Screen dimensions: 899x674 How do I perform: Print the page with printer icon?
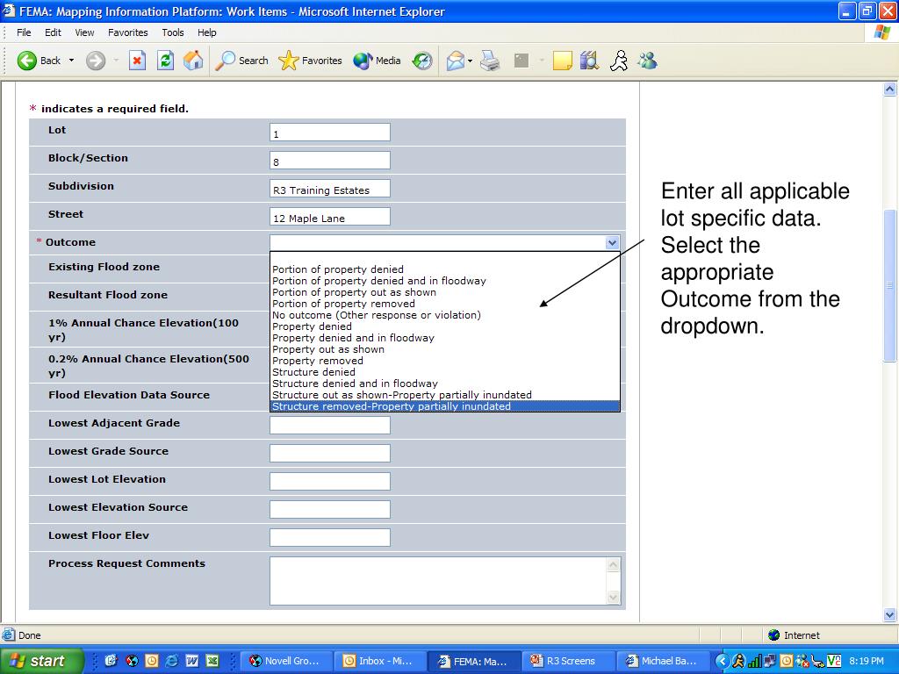pos(490,61)
